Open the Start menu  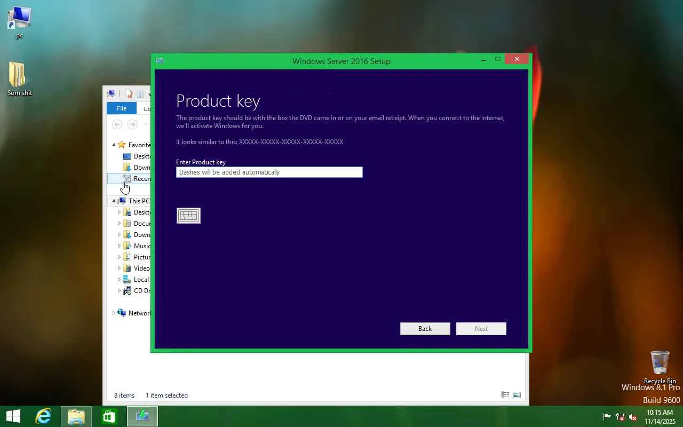point(13,416)
